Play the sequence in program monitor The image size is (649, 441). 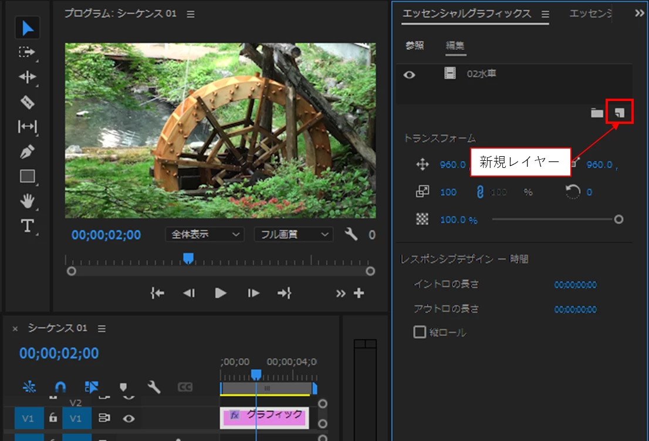click(x=221, y=293)
